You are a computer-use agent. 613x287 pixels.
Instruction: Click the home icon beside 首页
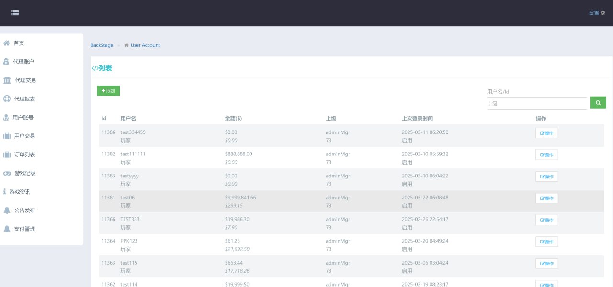click(x=7, y=43)
